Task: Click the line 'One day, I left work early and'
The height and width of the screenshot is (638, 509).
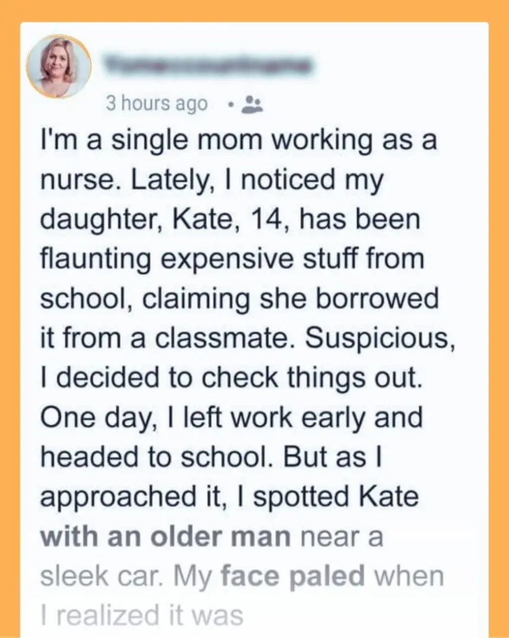Action: point(231,416)
